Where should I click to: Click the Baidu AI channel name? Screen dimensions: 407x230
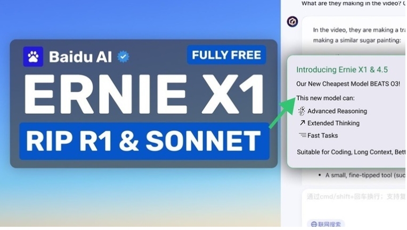click(x=80, y=57)
